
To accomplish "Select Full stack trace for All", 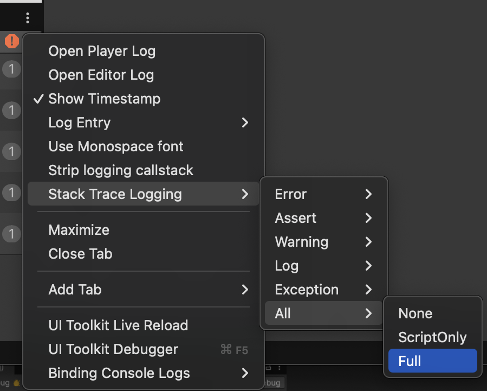I will 432,361.
